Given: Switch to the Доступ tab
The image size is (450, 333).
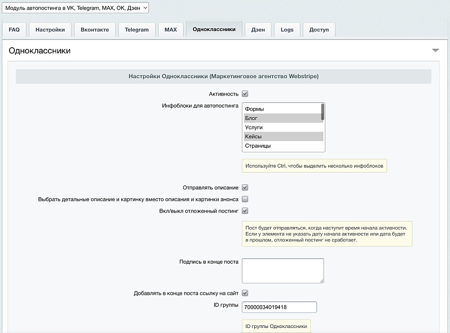Looking at the screenshot, I should click(319, 30).
